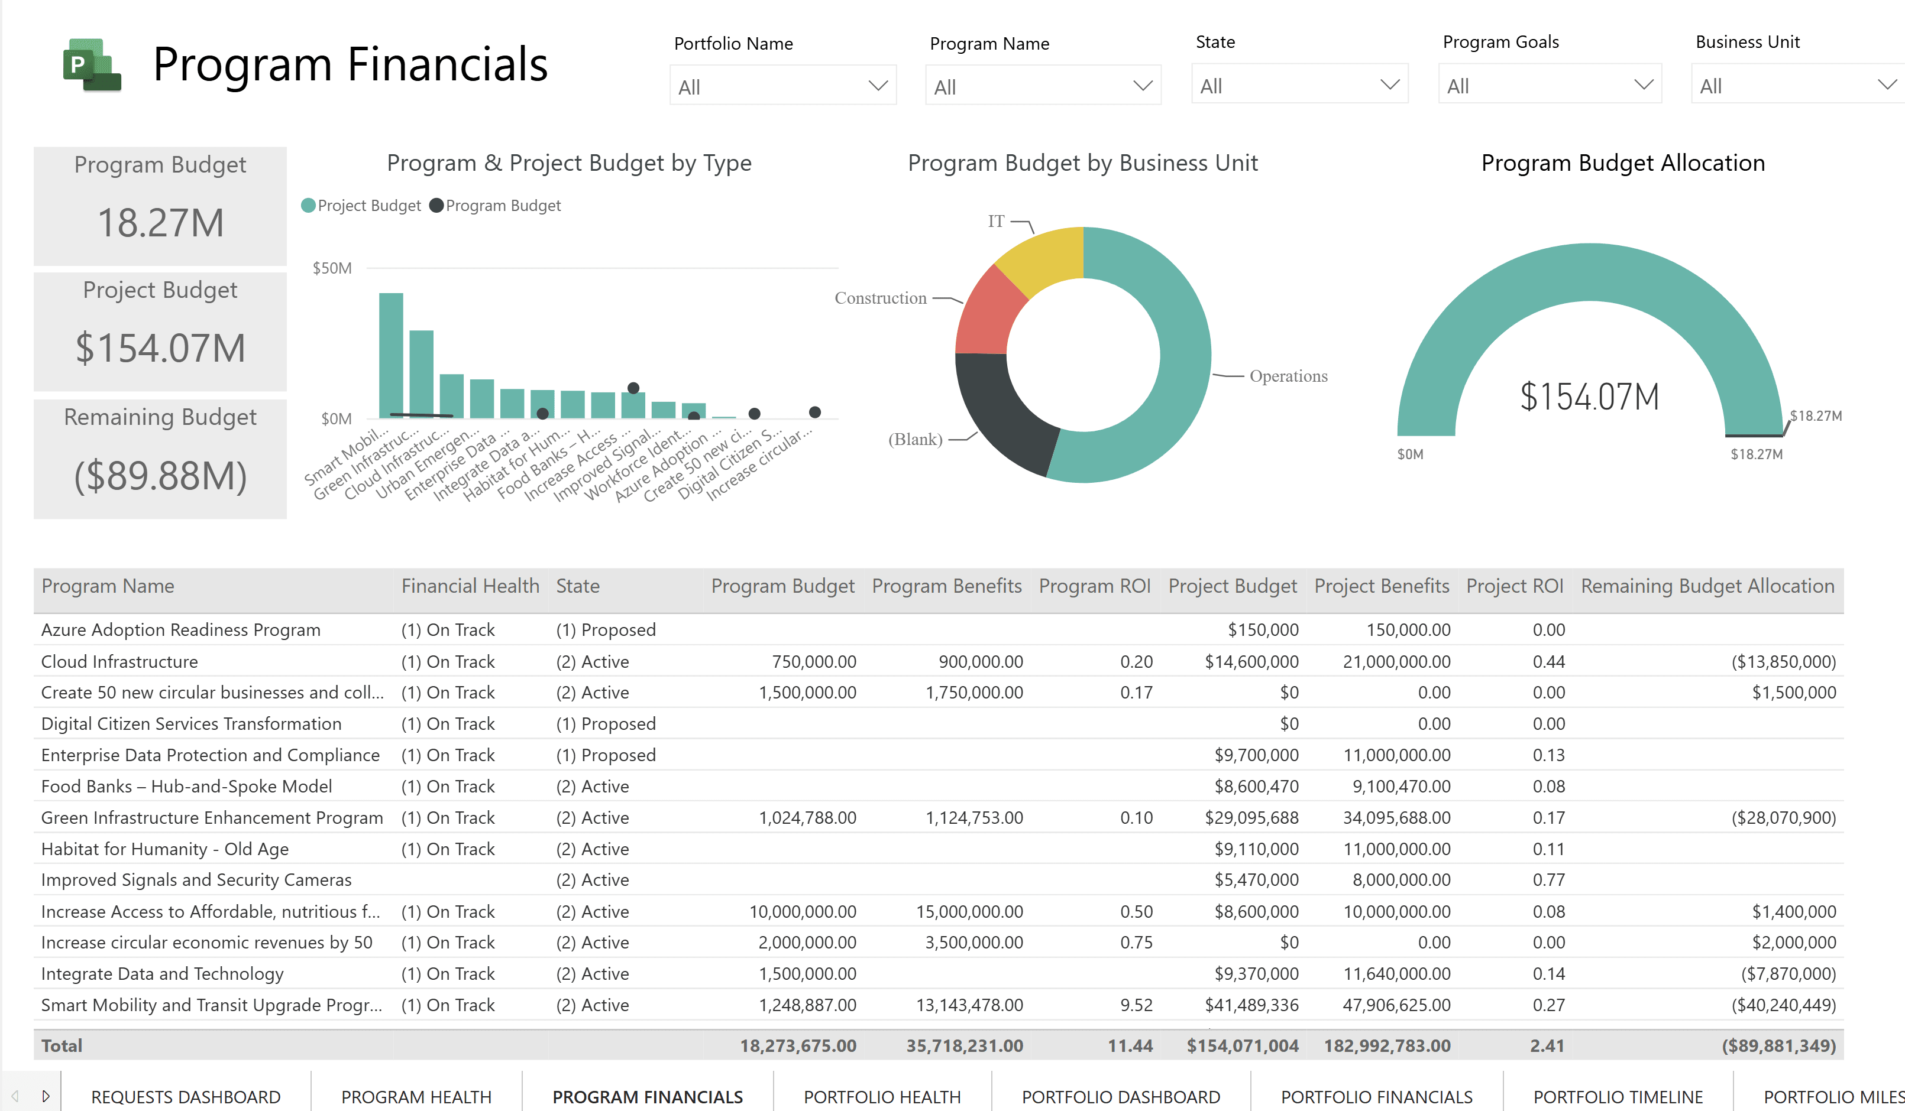Screen dimensions: 1905x1111
Task: Open the Program Name dropdown
Action: [1043, 85]
